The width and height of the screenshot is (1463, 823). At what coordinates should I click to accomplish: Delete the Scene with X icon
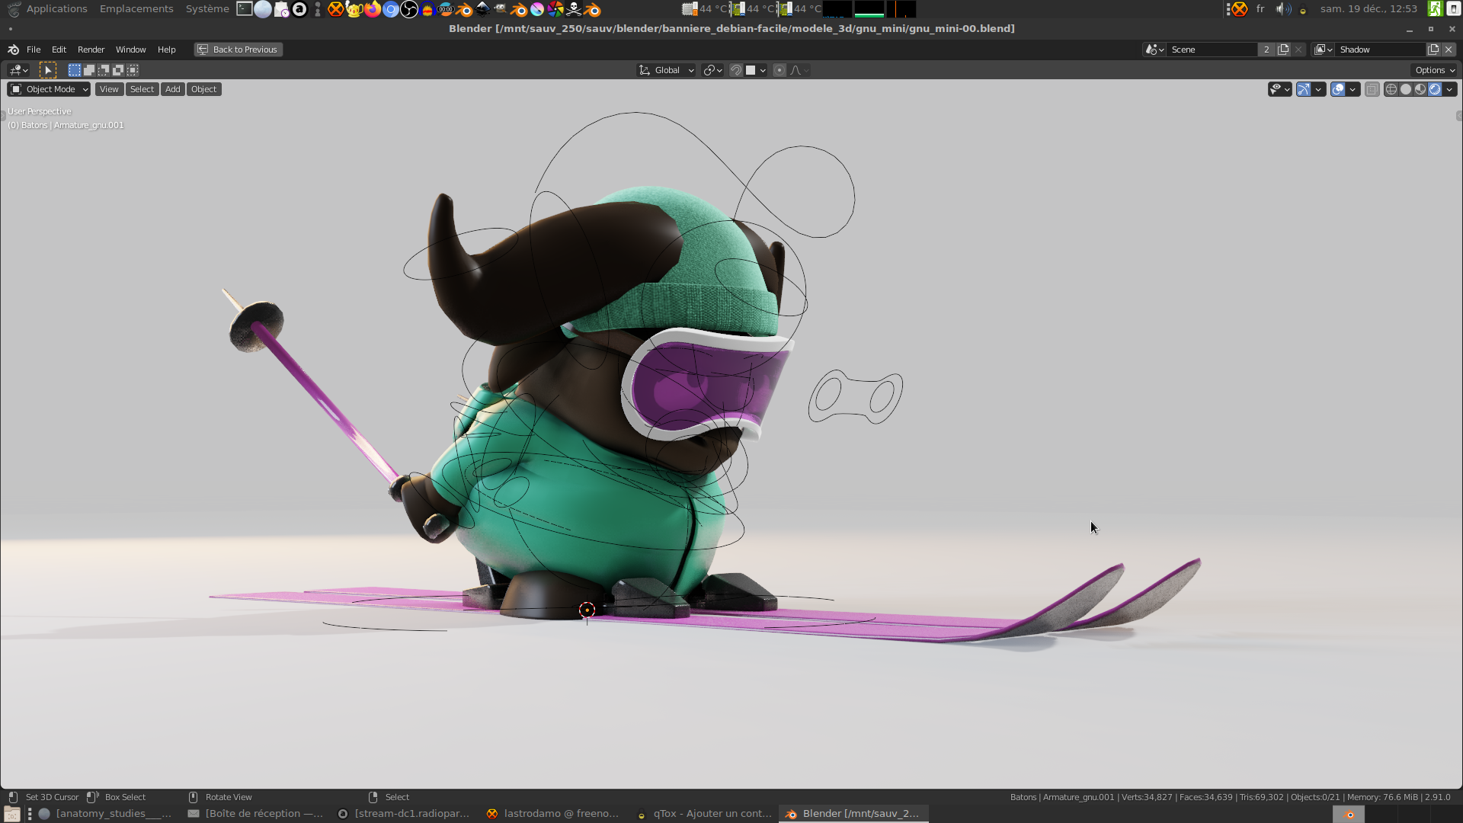pyautogui.click(x=1298, y=50)
